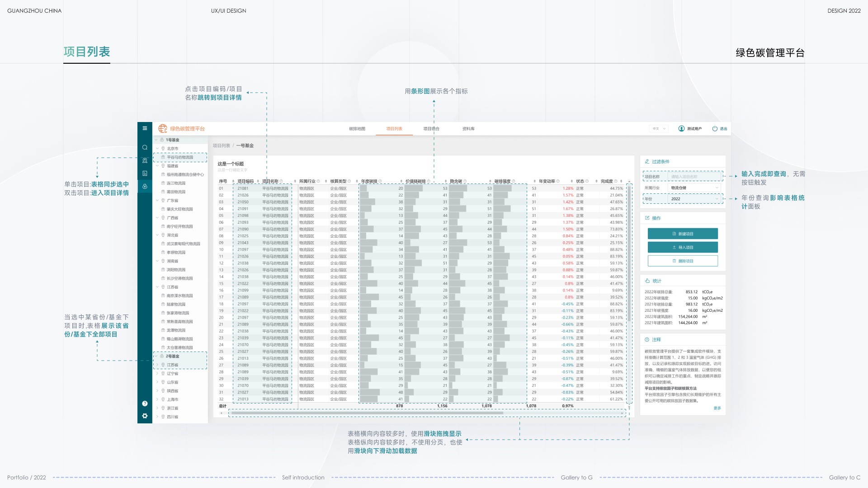Click the help question mark icon

point(145,404)
